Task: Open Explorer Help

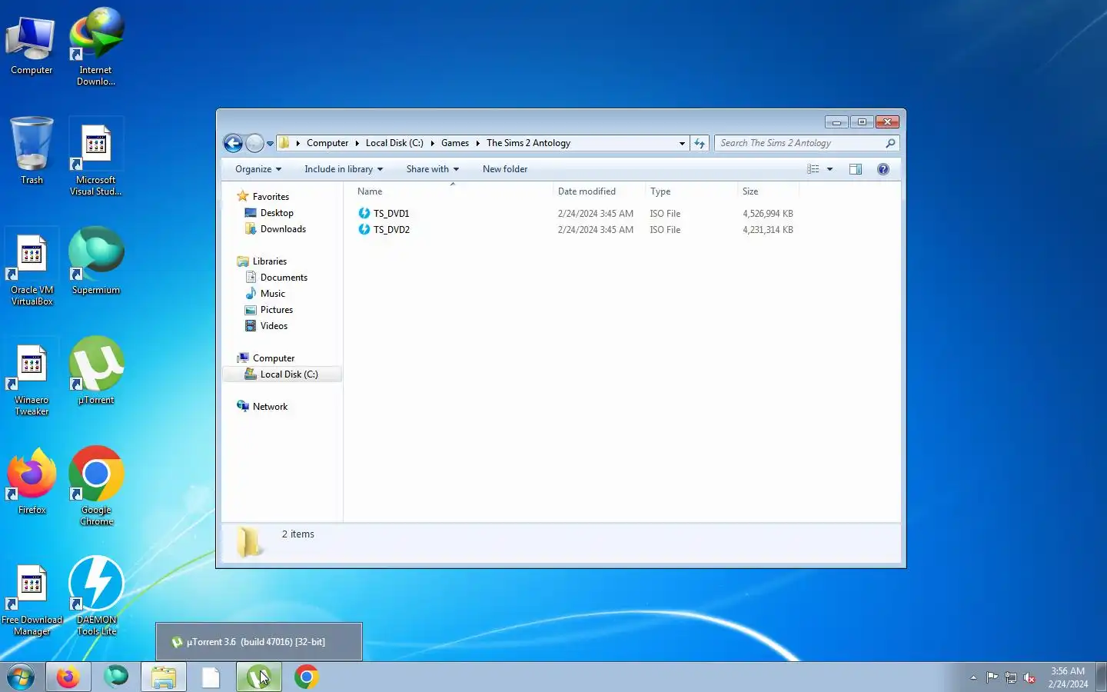Action: click(x=883, y=169)
